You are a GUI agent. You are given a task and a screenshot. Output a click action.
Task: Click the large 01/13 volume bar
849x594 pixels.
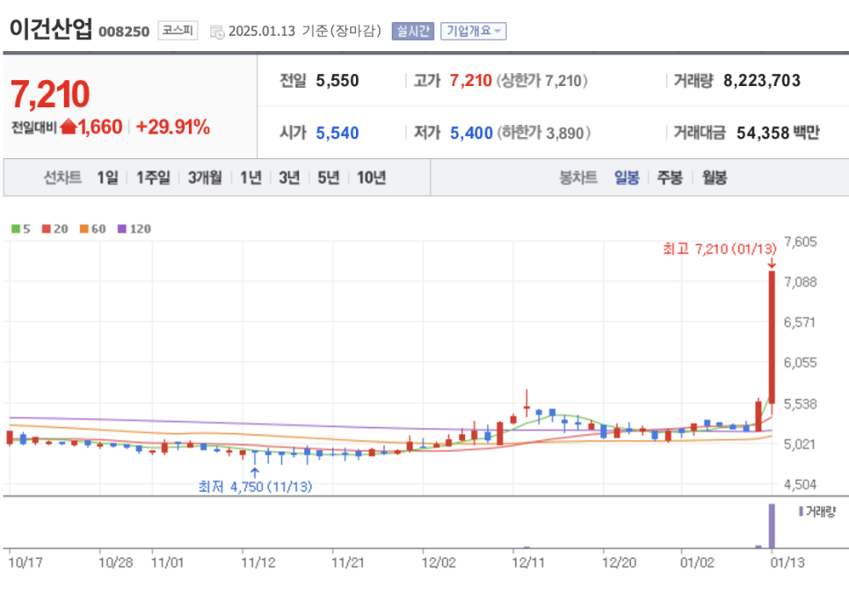(772, 525)
